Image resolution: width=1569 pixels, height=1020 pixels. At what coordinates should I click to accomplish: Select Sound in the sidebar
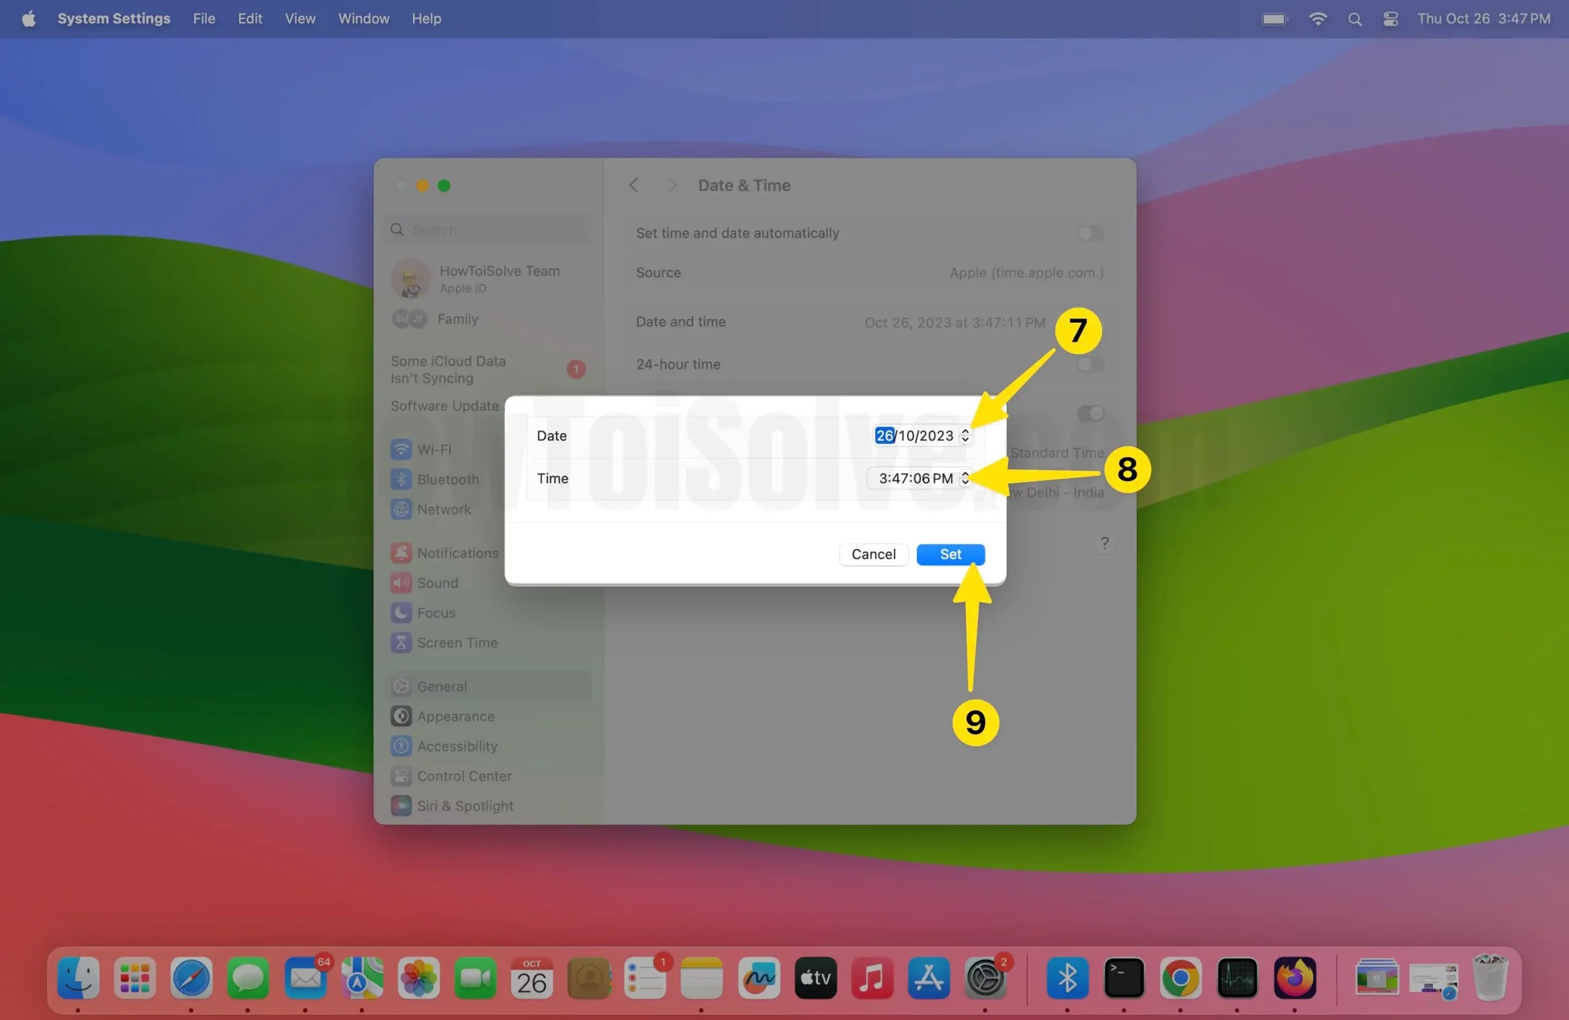(438, 583)
